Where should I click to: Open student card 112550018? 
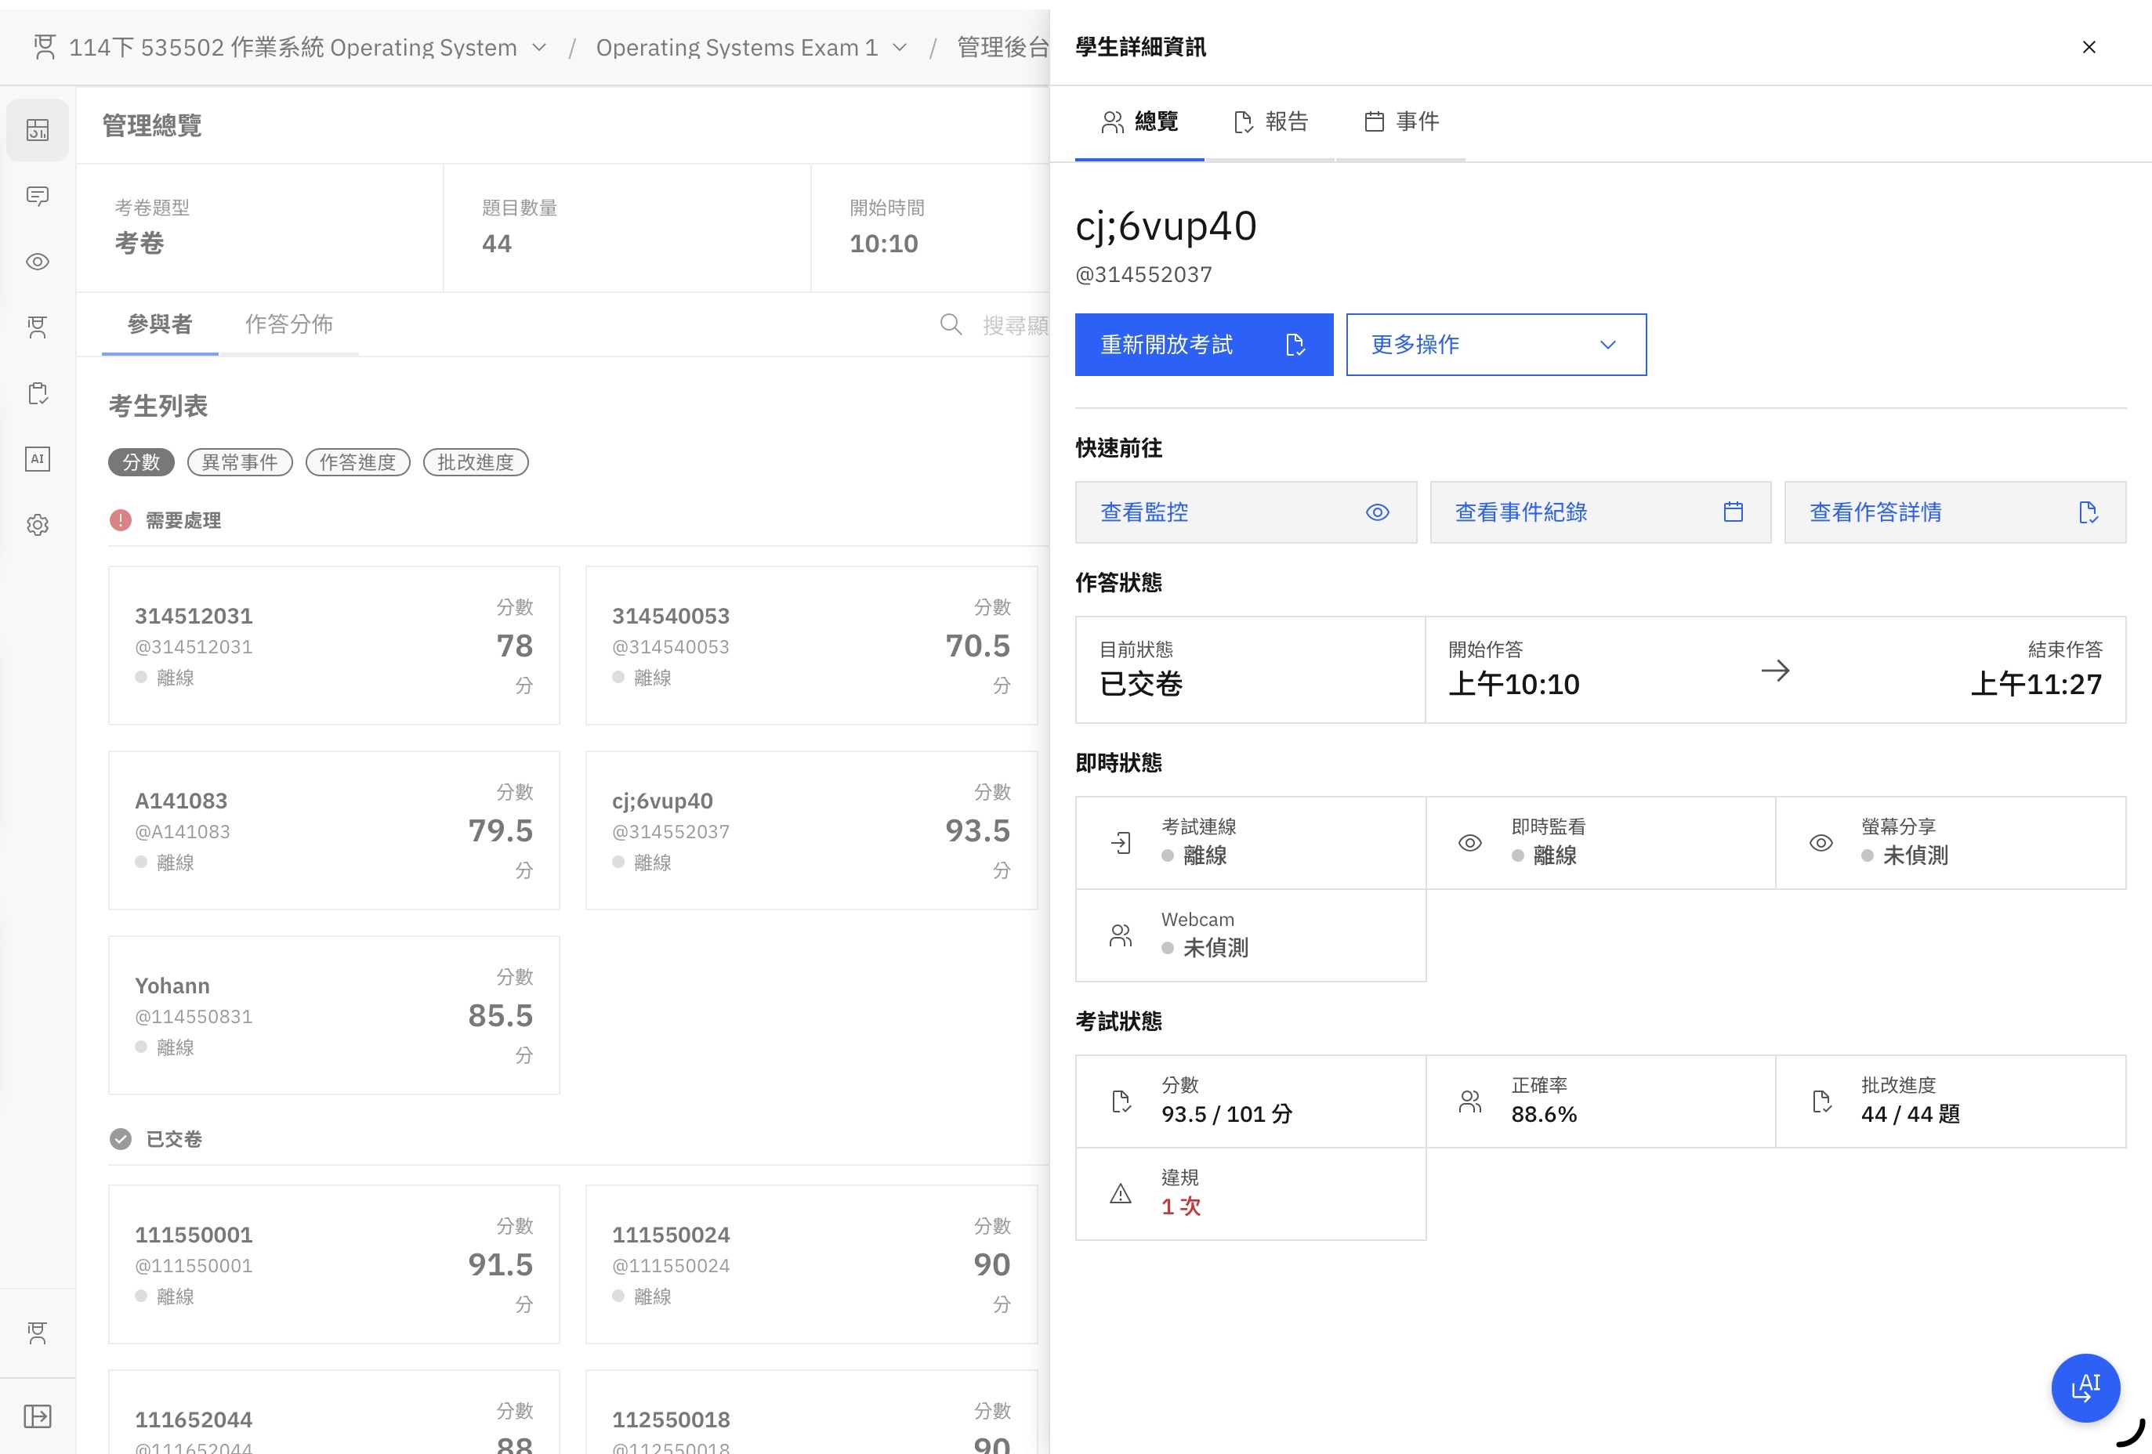point(811,1412)
